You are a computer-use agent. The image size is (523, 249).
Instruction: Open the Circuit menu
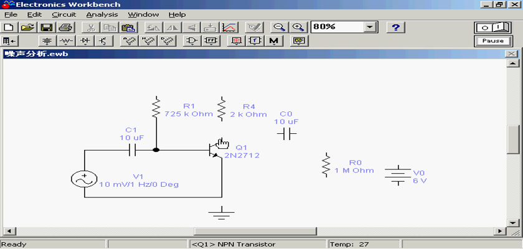point(64,15)
